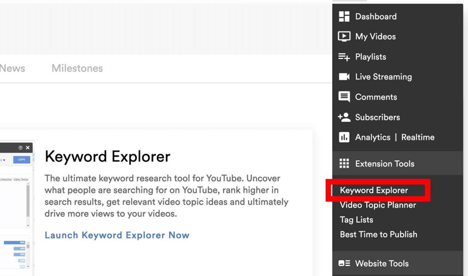This screenshot has width=468, height=276.
Task: Open Tag Lists menu entry
Action: click(x=356, y=220)
